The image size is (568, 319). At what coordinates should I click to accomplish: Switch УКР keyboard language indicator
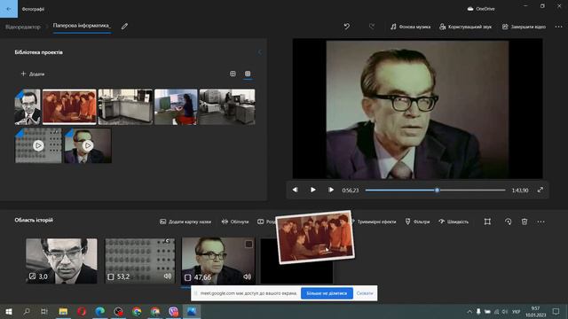(517, 311)
